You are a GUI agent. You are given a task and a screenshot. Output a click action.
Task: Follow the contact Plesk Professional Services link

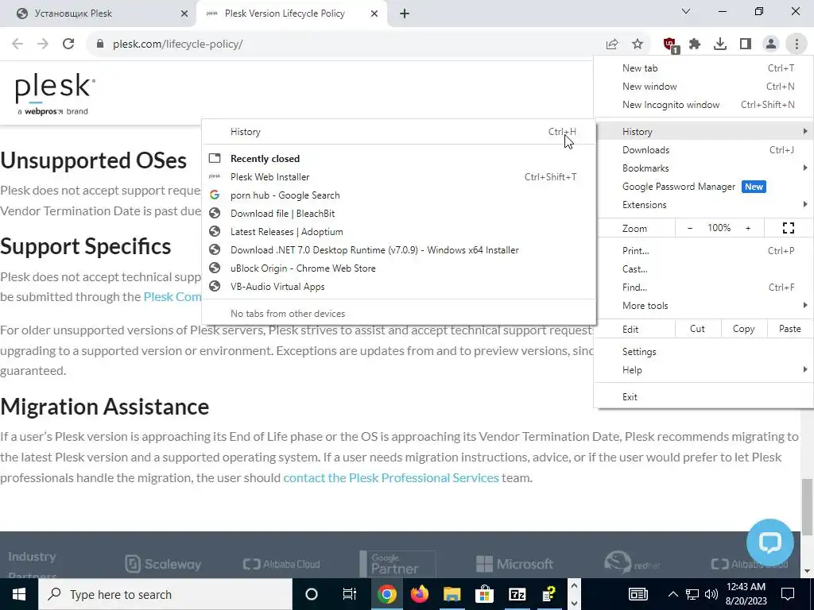[391, 477]
